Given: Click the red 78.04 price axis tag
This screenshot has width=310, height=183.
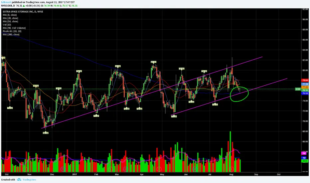Looking at the screenshot, I should tap(305, 80).
